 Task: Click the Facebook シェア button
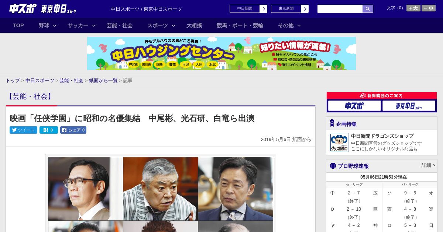73,130
